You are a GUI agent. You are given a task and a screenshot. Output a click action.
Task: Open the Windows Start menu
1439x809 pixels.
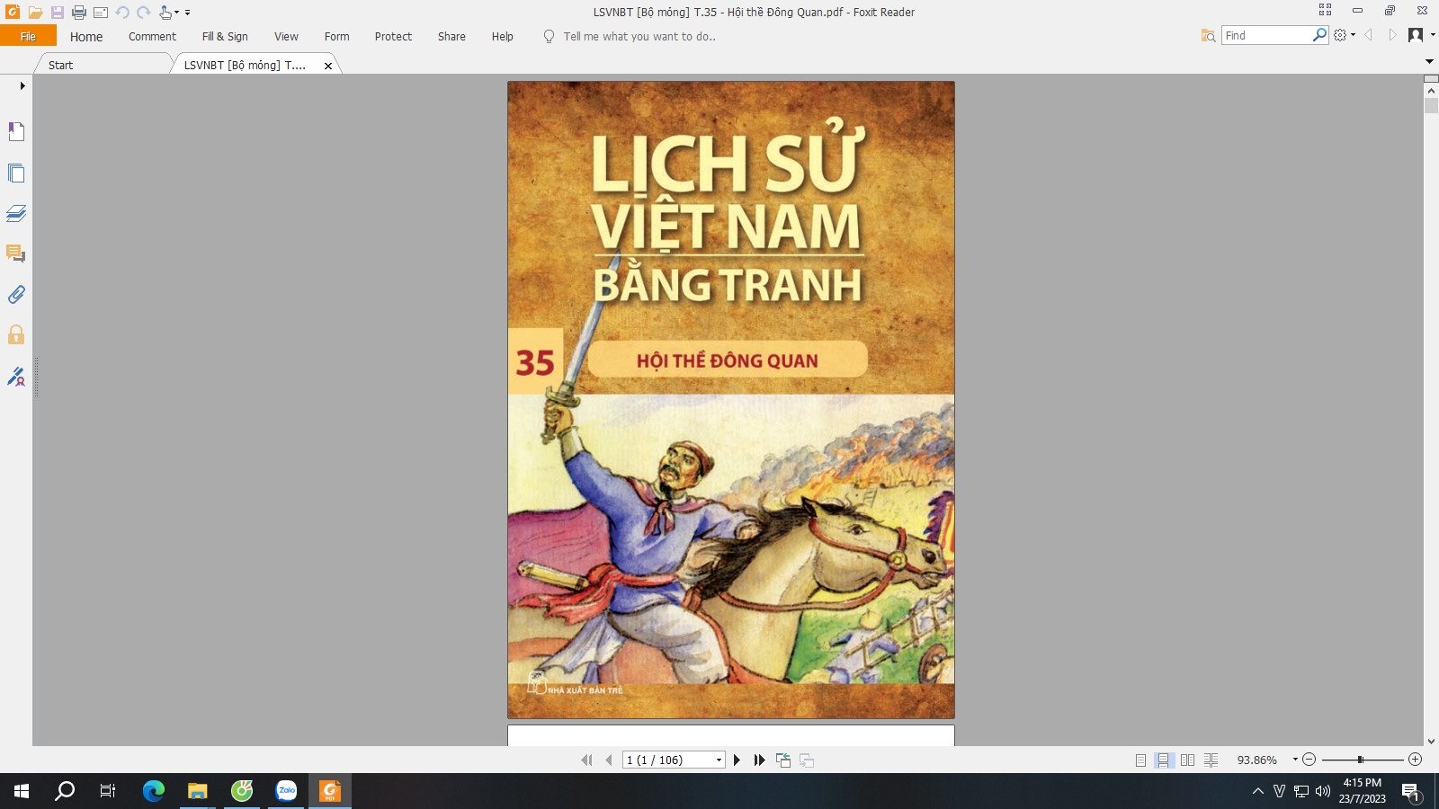pos(22,791)
